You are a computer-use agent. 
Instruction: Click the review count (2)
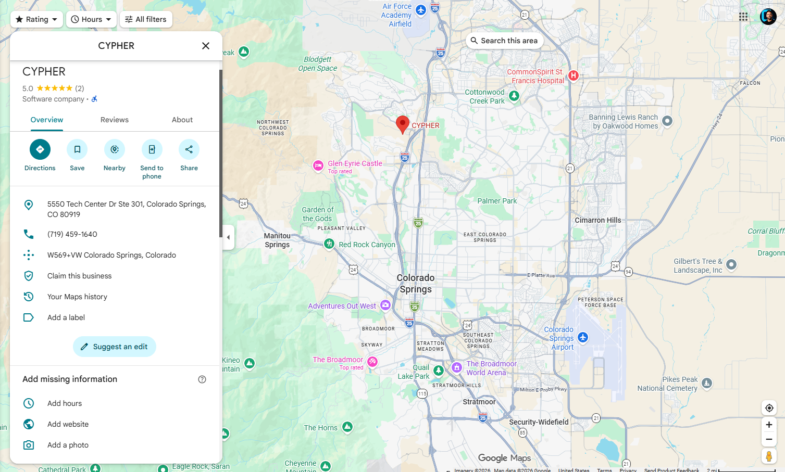click(79, 88)
